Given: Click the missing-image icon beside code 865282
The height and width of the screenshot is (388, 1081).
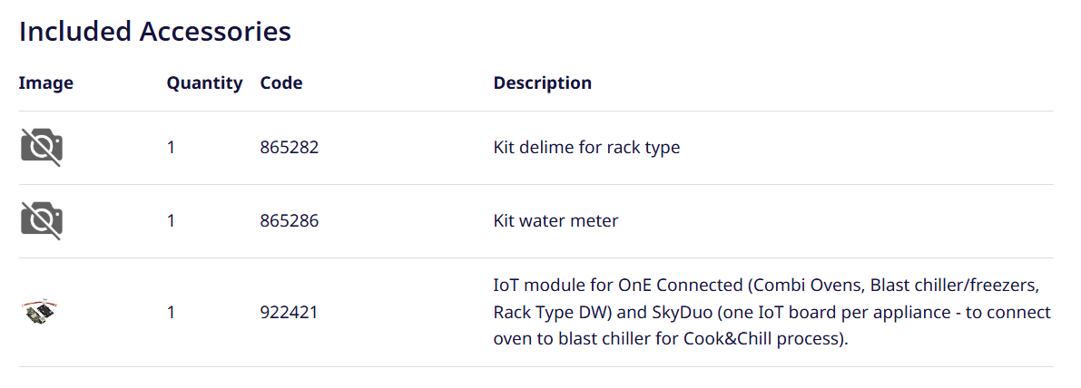Looking at the screenshot, I should pos(42,148).
